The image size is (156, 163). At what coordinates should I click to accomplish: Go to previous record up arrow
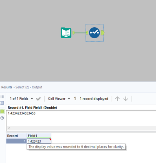[x=117, y=99]
